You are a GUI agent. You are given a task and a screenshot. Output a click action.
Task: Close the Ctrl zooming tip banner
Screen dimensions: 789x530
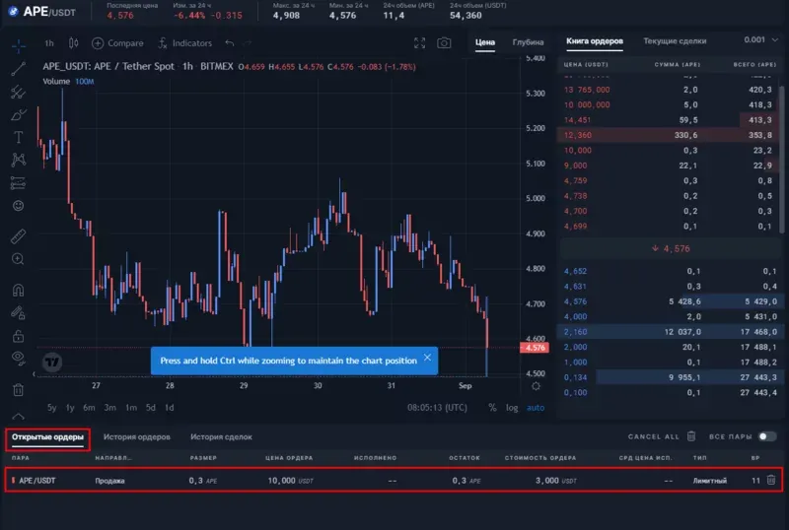click(x=427, y=358)
